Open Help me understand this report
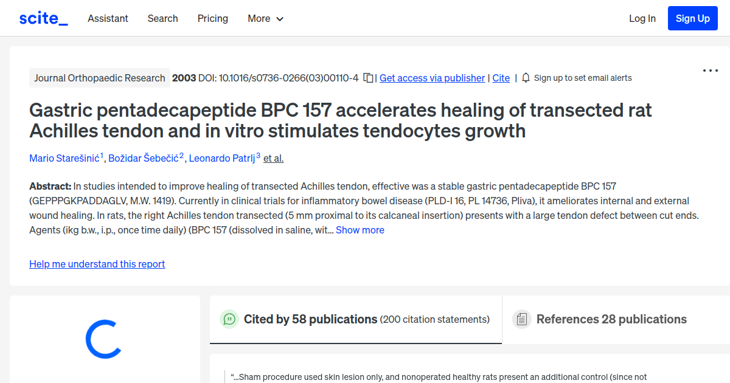Viewport: 730px width, 383px height. tap(97, 264)
